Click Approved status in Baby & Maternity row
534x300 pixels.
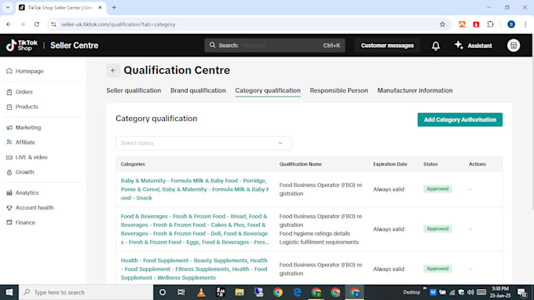pyautogui.click(x=437, y=189)
